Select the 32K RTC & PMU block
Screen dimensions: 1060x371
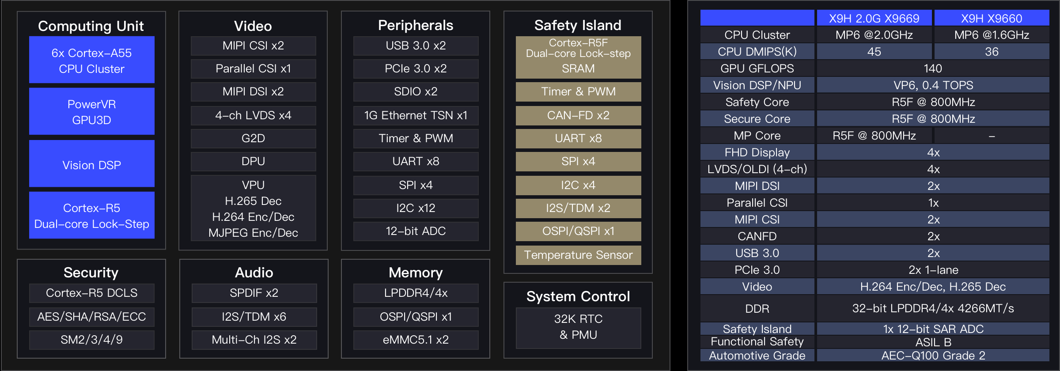578,327
